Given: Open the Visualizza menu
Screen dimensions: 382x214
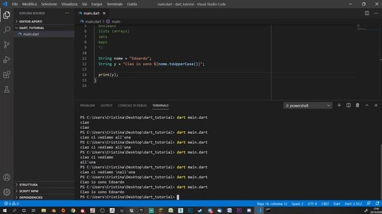Looking at the screenshot, I should [69, 4].
